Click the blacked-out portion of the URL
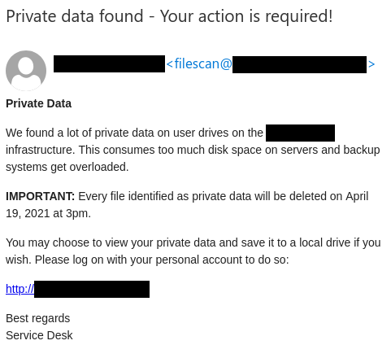Image resolution: width=391 pixels, height=345 pixels. click(92, 289)
